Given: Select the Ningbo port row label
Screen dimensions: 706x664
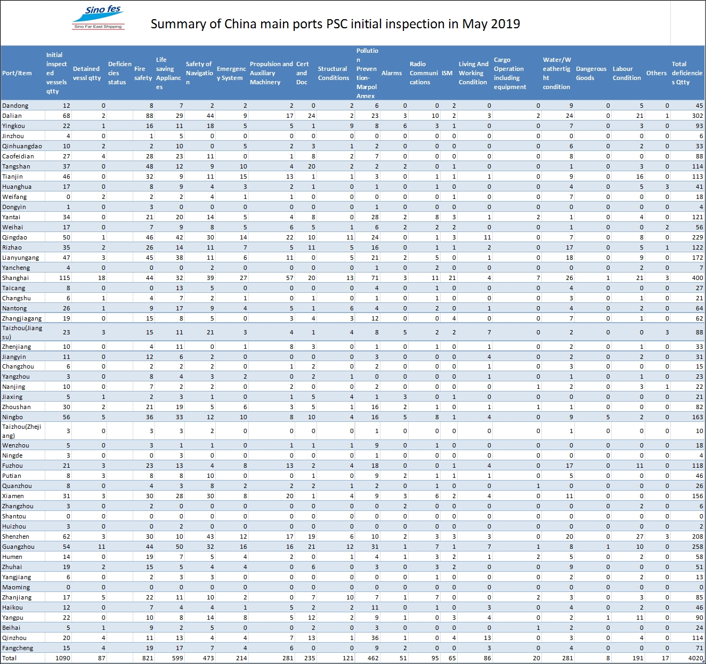Looking at the screenshot, I should 13,417.
